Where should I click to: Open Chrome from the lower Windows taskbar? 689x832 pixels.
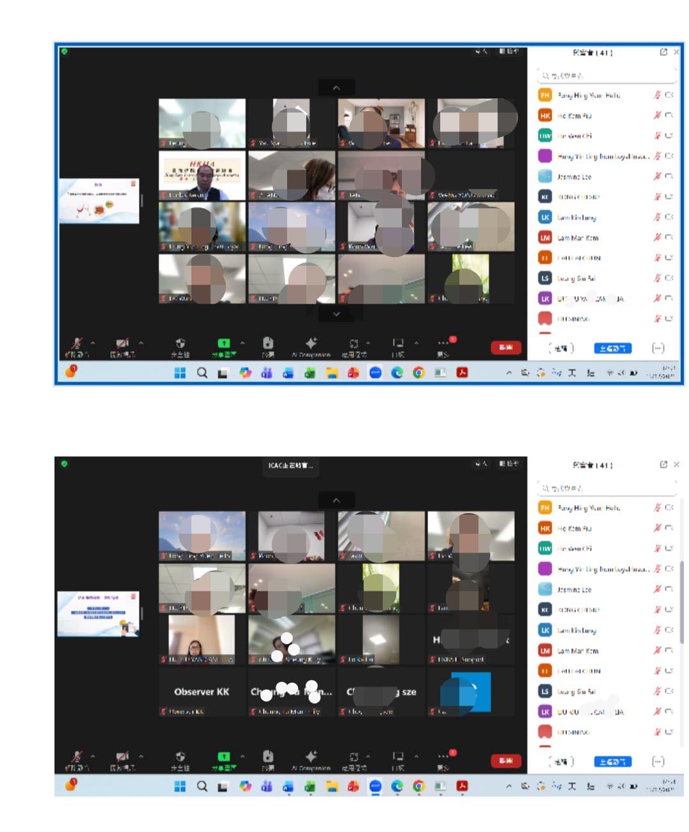click(x=419, y=786)
